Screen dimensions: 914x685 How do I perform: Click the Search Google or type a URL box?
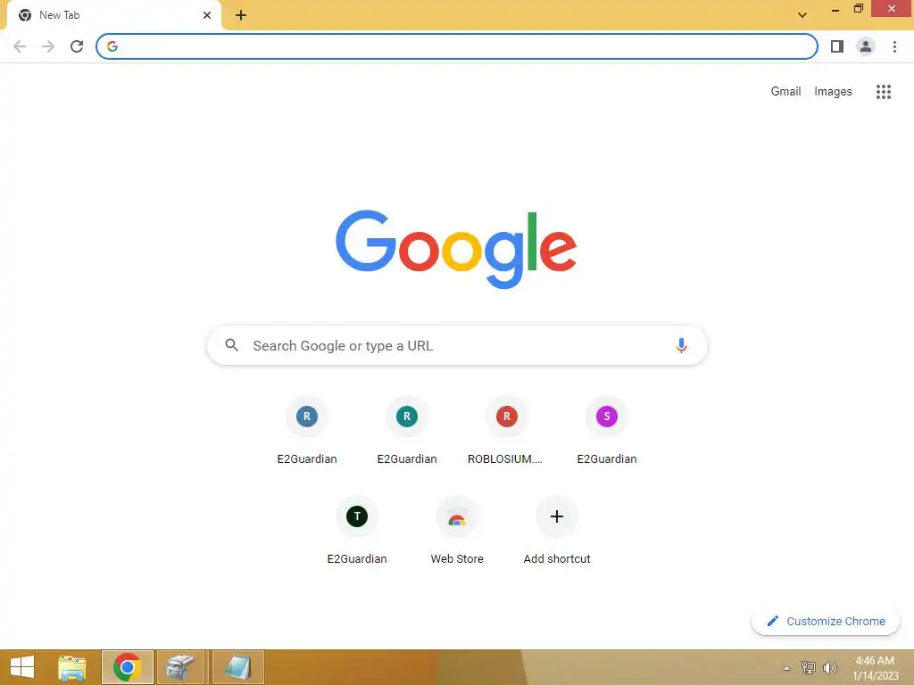[x=458, y=345]
